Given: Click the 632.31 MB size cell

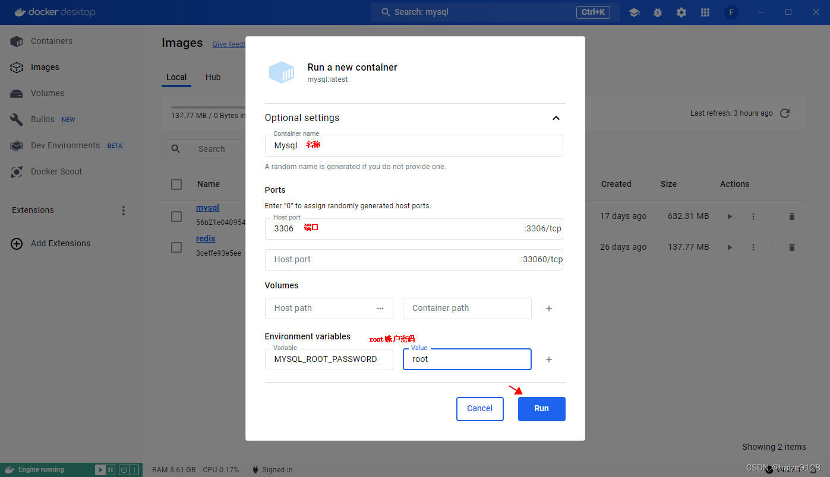Looking at the screenshot, I should click(689, 217).
